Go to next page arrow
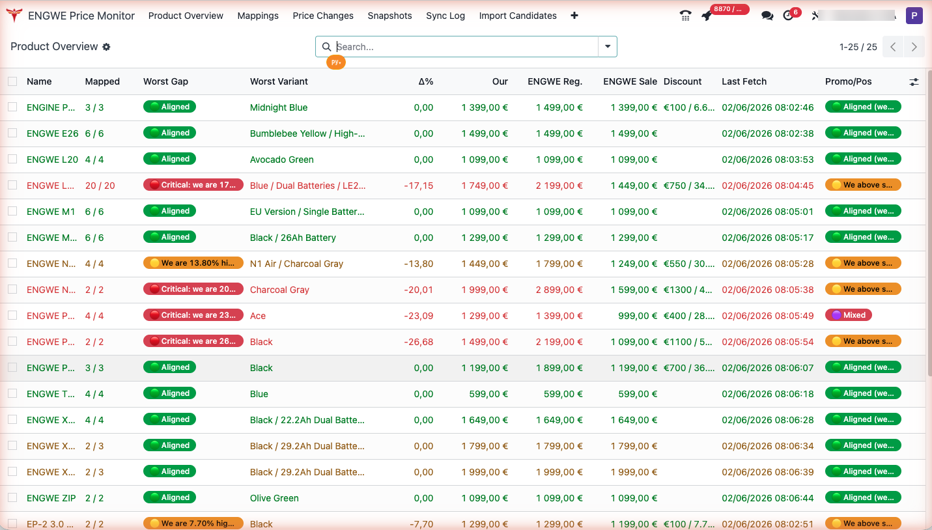Screen dimensions: 932x530 coord(914,47)
